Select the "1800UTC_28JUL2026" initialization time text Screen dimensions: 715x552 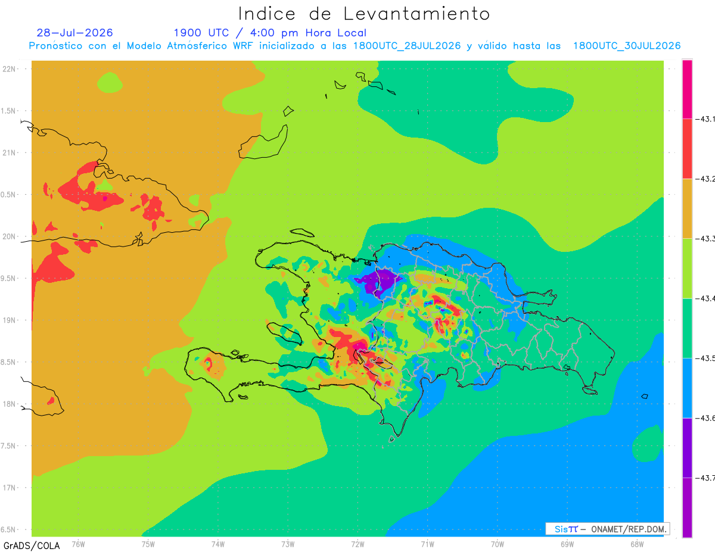[x=407, y=46]
